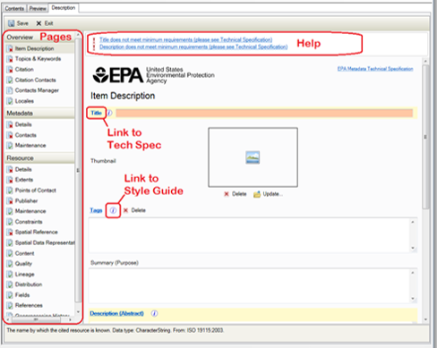Image resolution: width=437 pixels, height=348 pixels.
Task: Open 'Description does not meet minimum requirements' link
Action: tap(193, 47)
